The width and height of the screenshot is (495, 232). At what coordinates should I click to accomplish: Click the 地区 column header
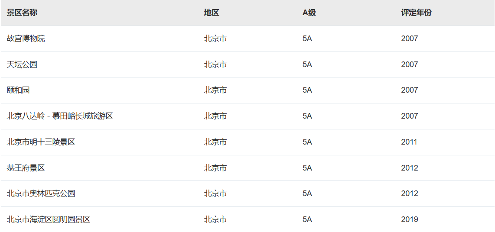point(212,13)
